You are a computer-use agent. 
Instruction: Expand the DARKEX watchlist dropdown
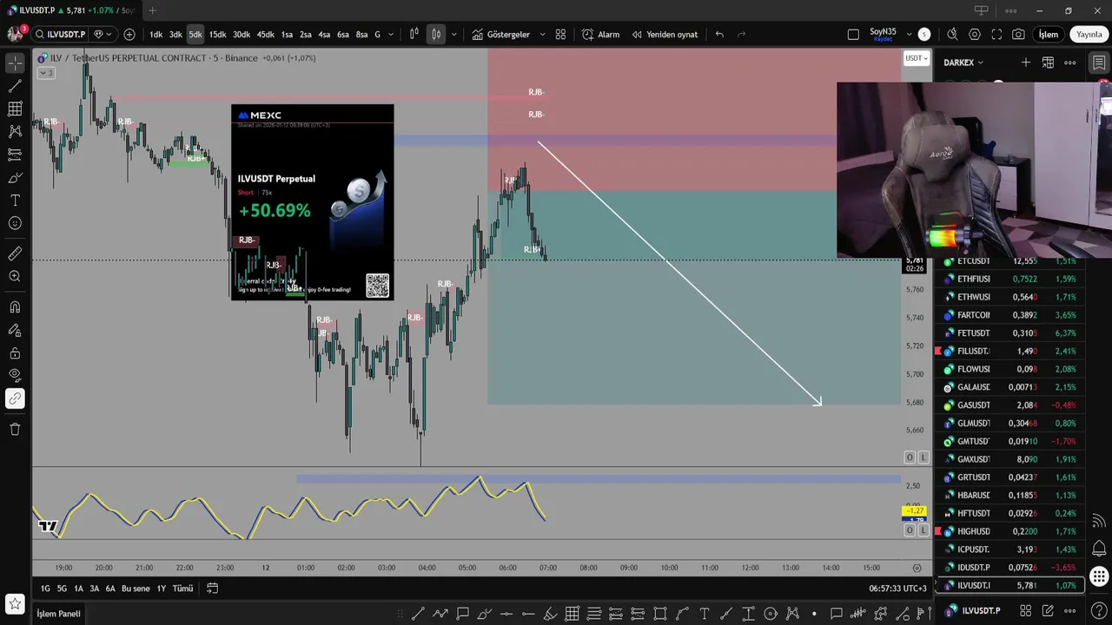[x=963, y=62]
